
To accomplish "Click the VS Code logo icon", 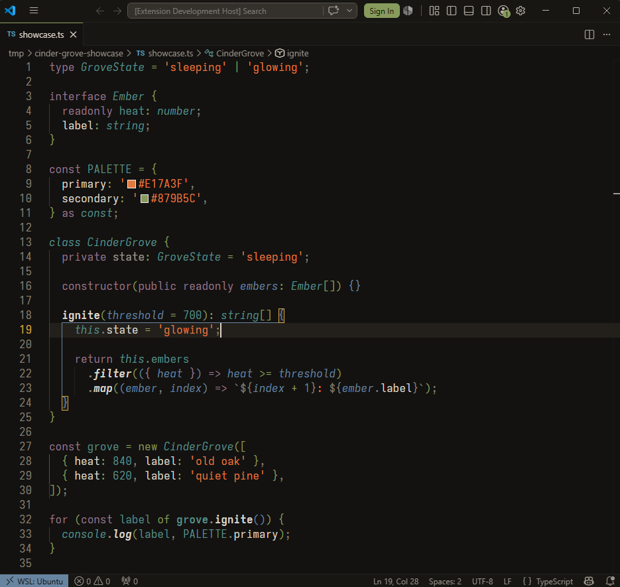I will pos(10,11).
